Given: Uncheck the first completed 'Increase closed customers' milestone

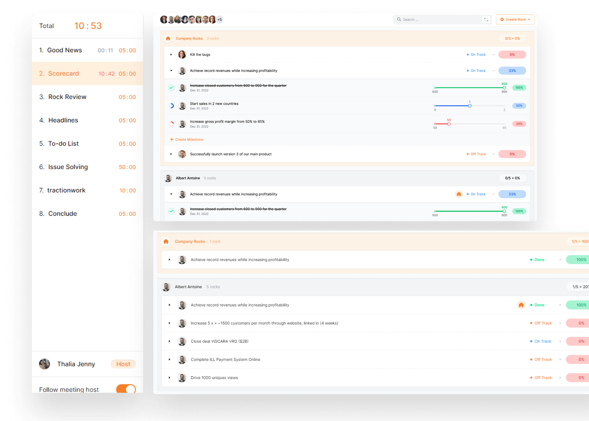Looking at the screenshot, I should point(171,88).
